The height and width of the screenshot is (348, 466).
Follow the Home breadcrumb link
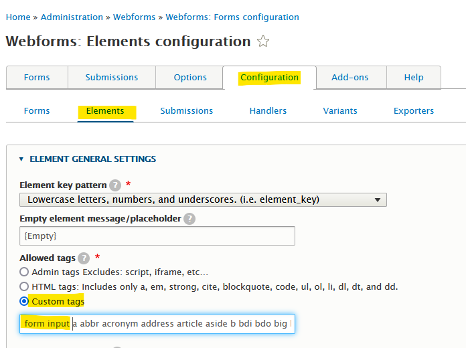click(x=18, y=17)
